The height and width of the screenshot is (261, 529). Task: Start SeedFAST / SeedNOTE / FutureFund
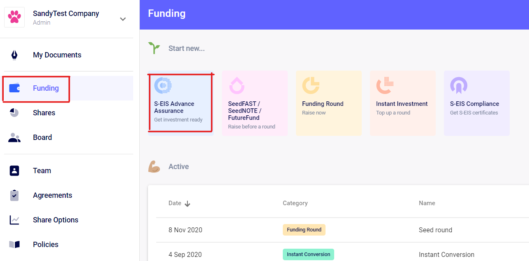coord(255,103)
